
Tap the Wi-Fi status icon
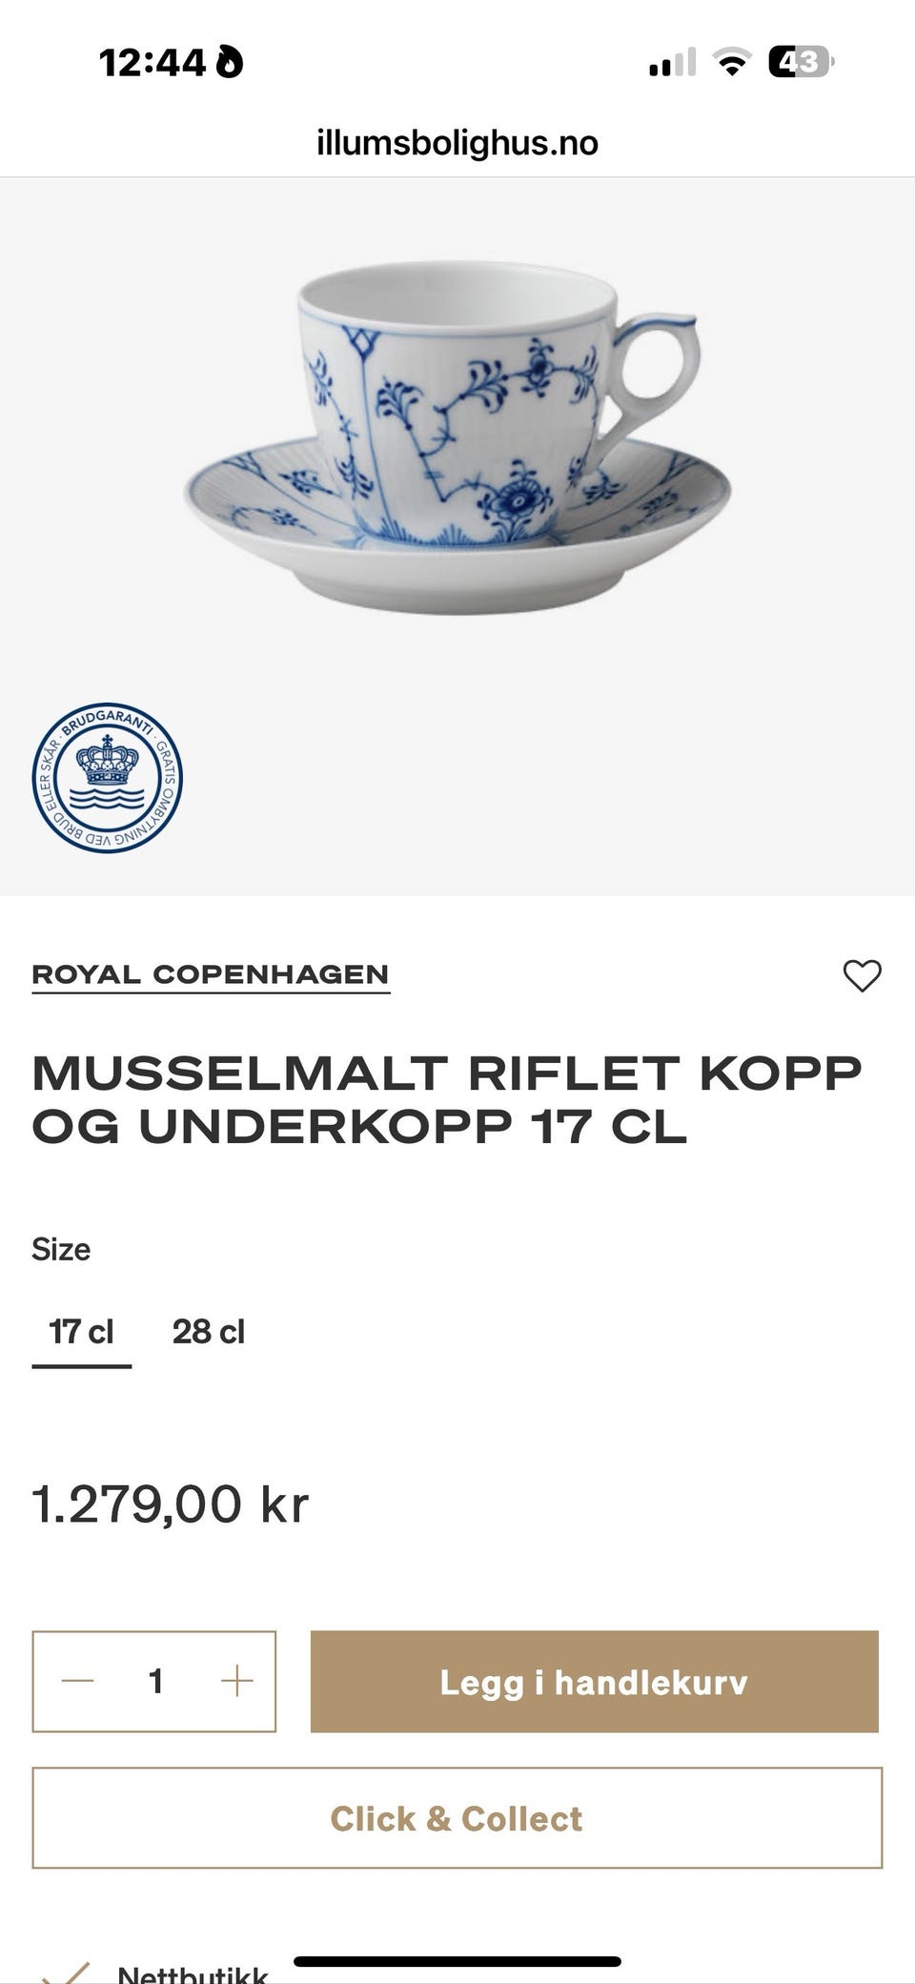(731, 63)
